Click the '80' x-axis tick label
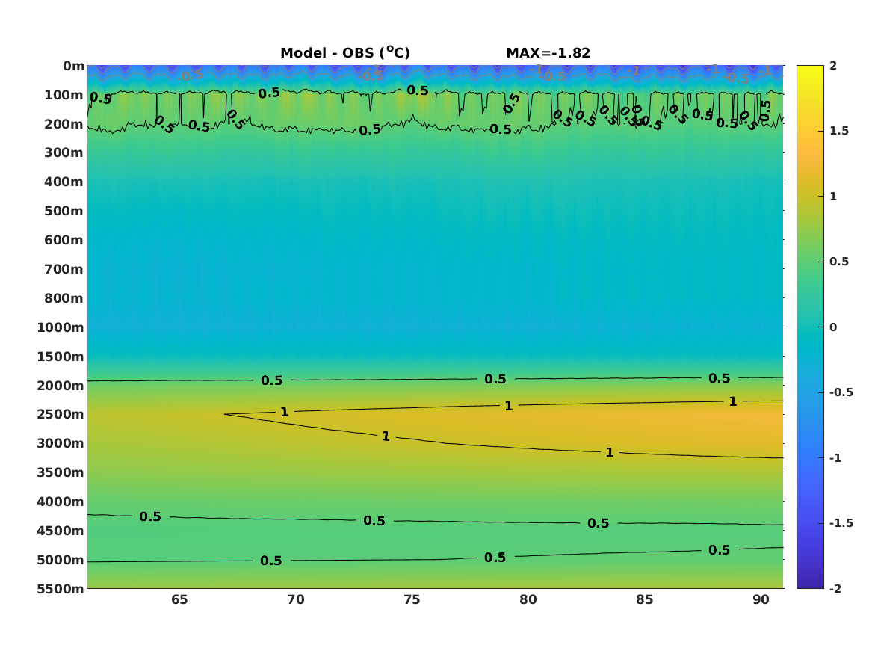The height and width of the screenshot is (654, 872). [528, 600]
